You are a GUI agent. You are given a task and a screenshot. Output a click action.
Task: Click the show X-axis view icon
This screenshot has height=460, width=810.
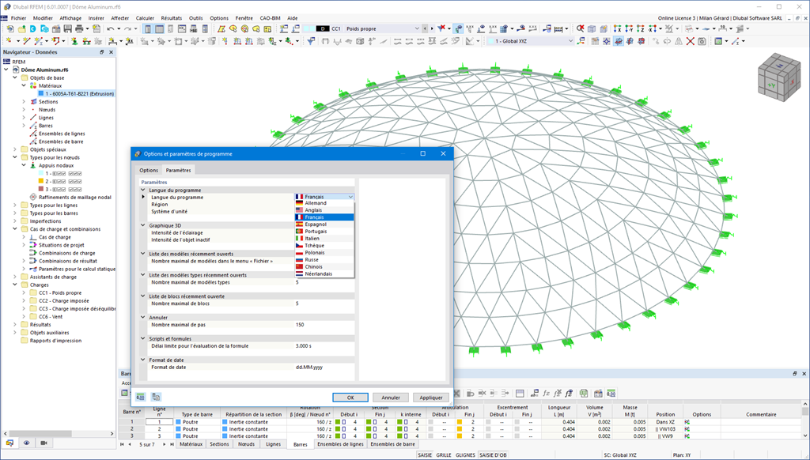[x=617, y=29]
